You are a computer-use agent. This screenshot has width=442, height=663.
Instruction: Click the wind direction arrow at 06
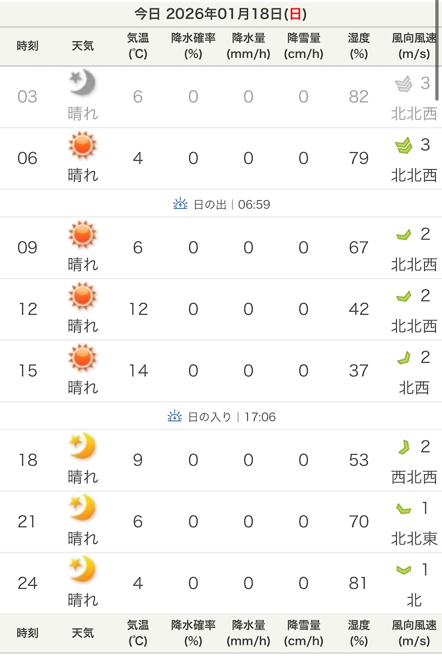(x=404, y=146)
